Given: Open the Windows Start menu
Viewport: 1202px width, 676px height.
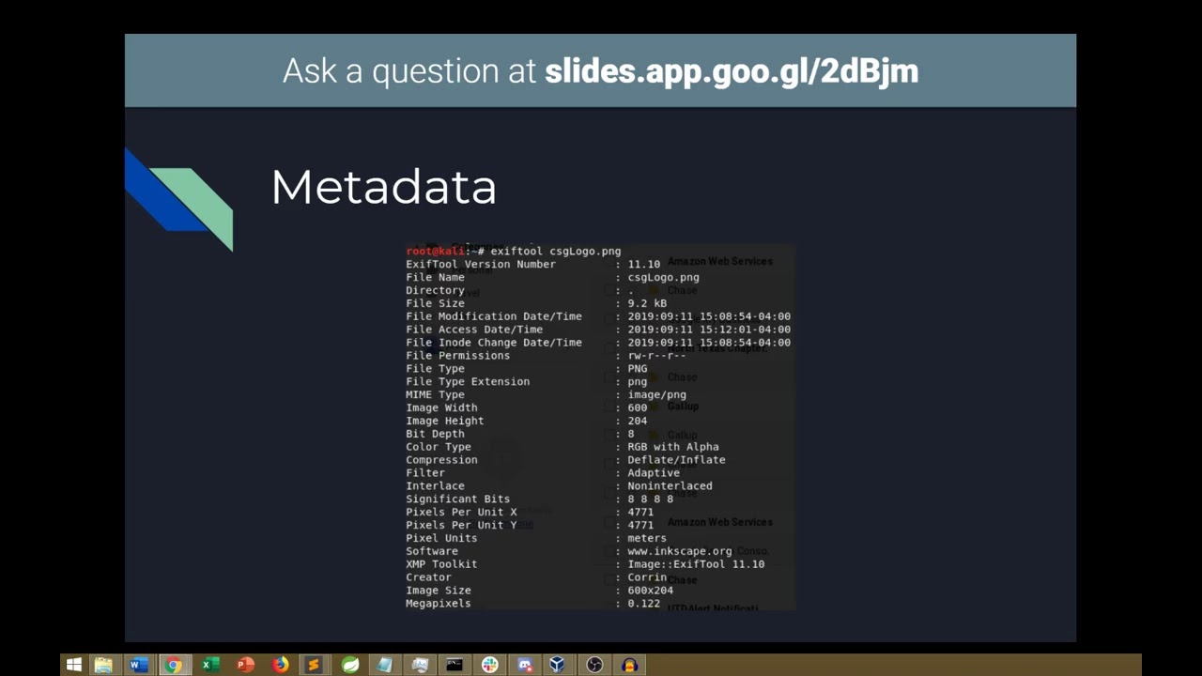Looking at the screenshot, I should [x=73, y=665].
